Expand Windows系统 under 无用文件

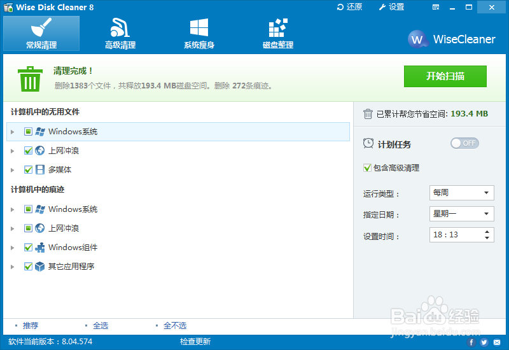(12, 132)
